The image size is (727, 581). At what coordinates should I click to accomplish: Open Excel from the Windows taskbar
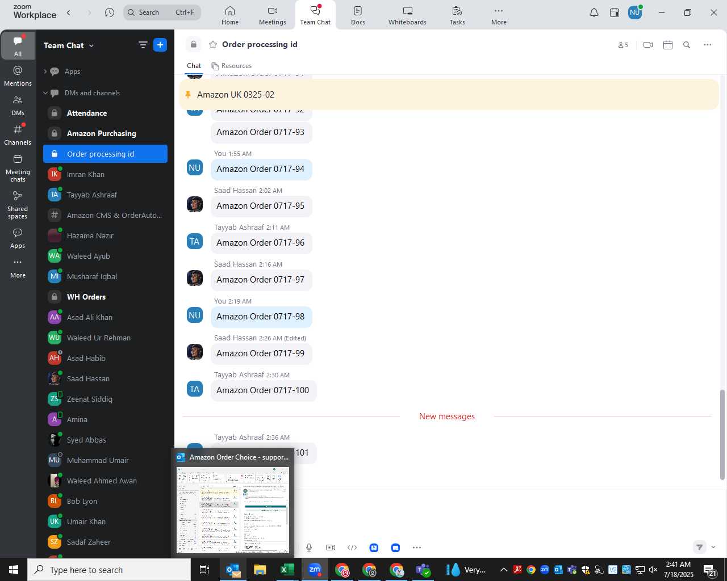pos(287,570)
